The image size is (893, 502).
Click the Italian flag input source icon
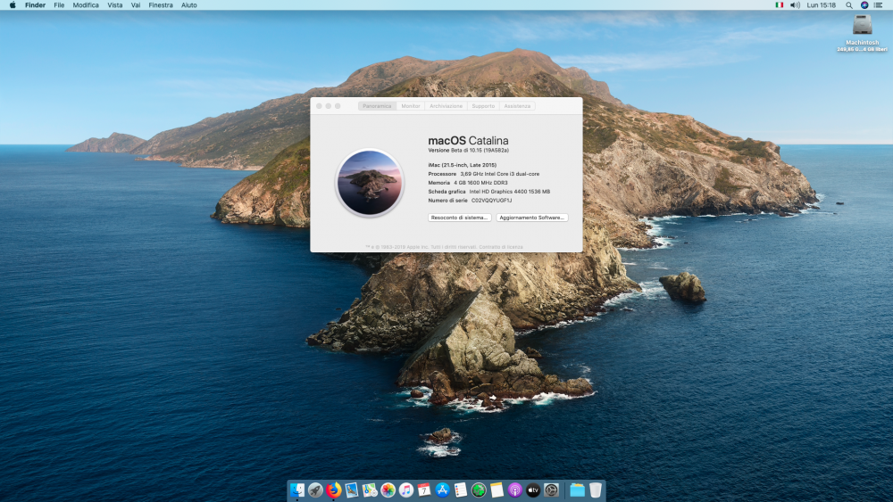tap(779, 5)
